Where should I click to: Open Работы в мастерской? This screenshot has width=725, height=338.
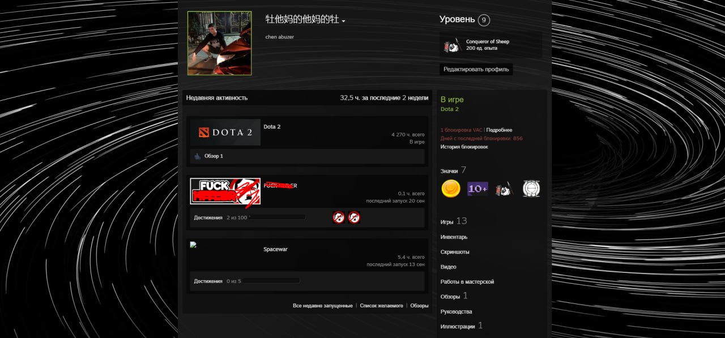click(x=467, y=282)
